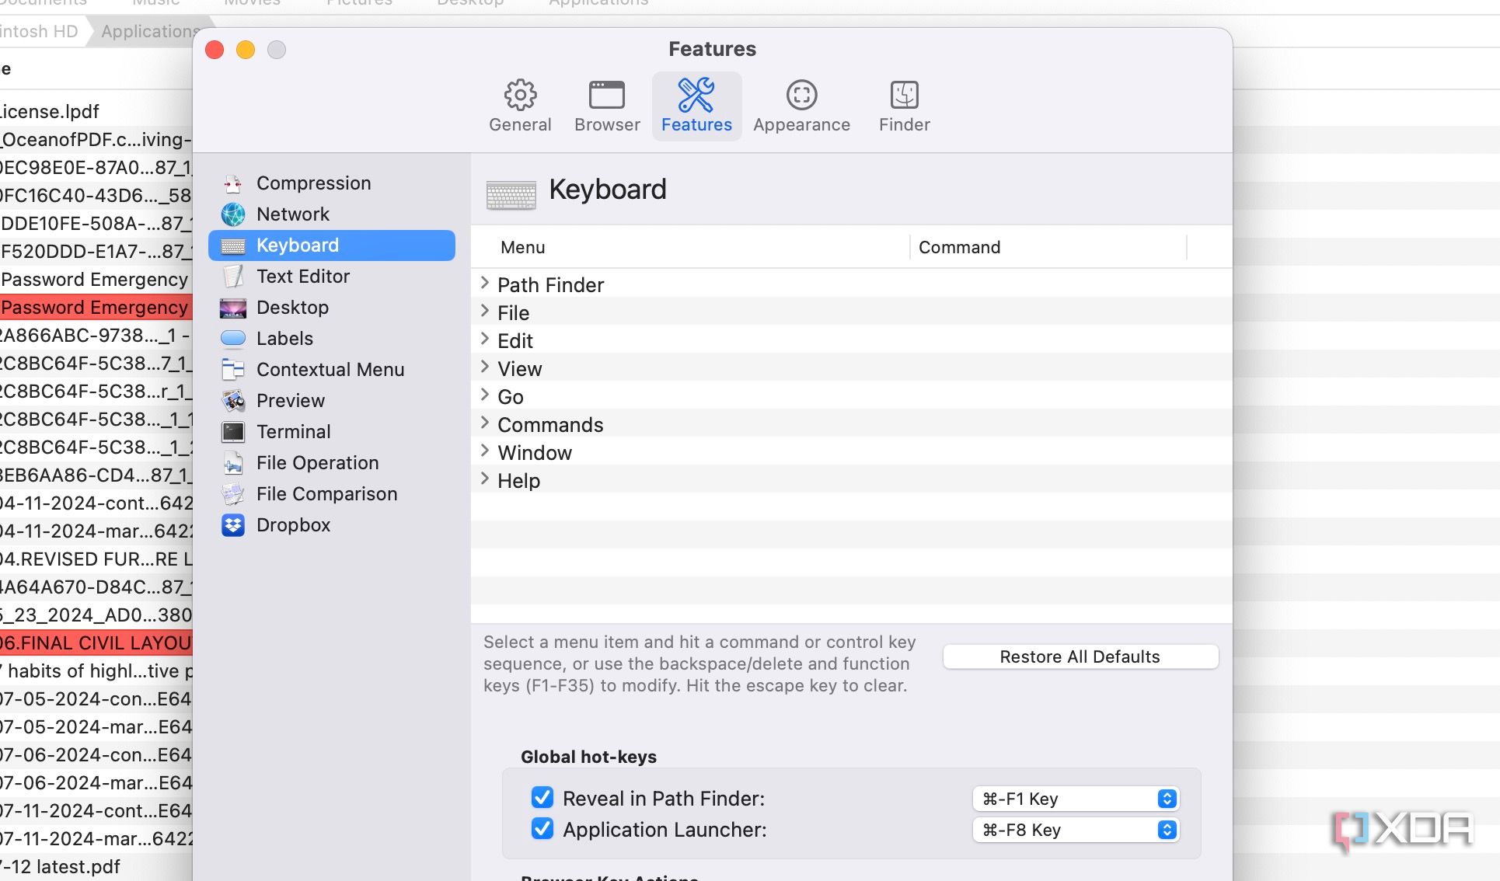Viewport: 1500px width, 881px height.
Task: Expand the Go menu group
Action: (484, 395)
